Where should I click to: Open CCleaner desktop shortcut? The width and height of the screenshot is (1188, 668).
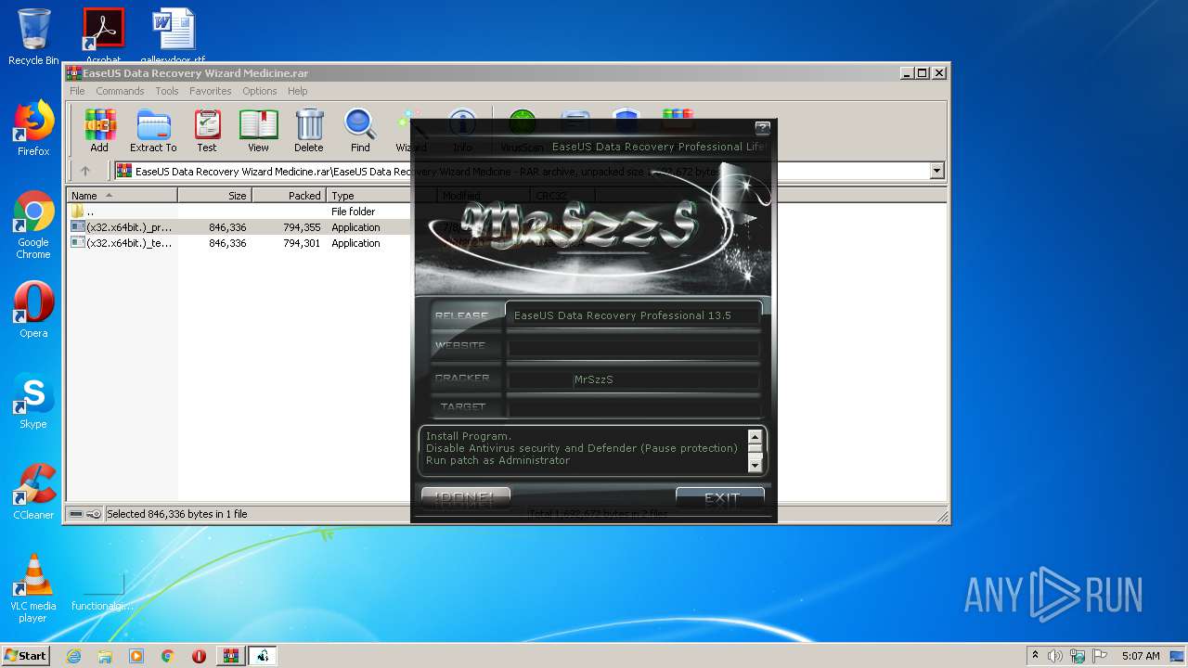(x=33, y=492)
